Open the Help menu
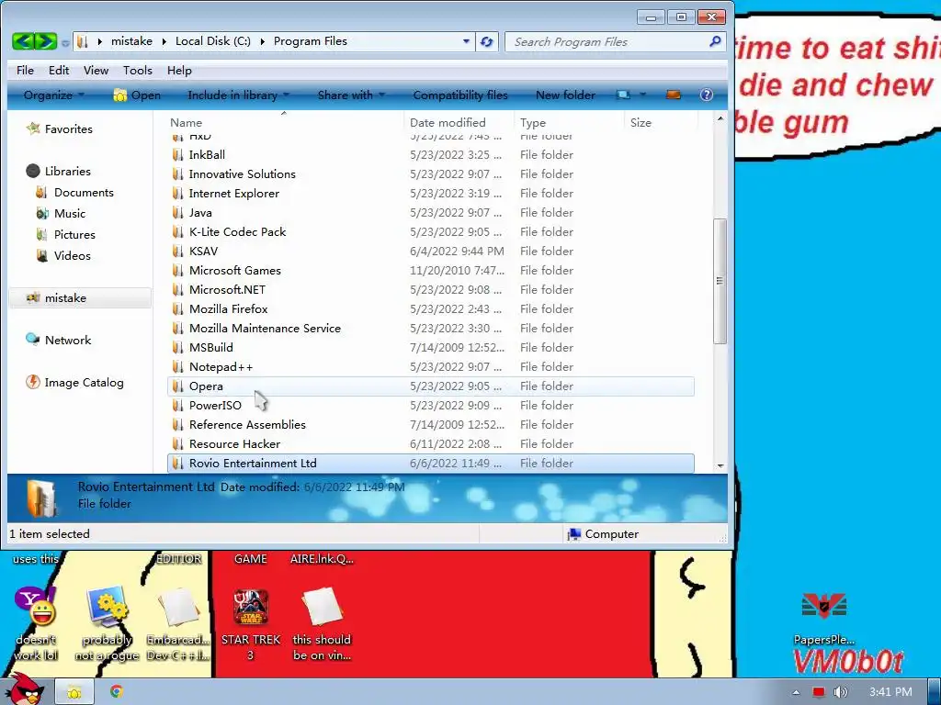941x705 pixels. click(x=179, y=70)
